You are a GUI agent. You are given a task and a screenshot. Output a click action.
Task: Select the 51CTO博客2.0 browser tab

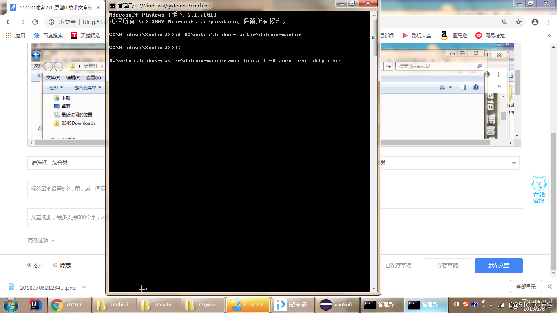coord(56,7)
